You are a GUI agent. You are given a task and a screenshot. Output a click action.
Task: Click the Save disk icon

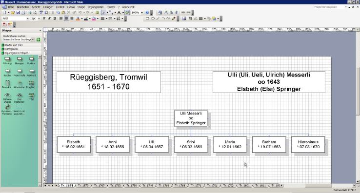coord(18,12)
